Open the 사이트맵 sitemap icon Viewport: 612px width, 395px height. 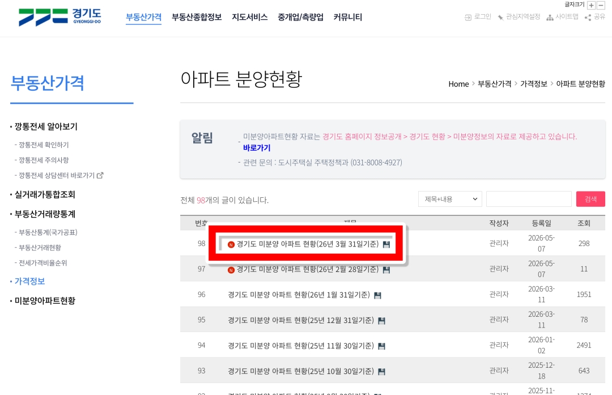click(550, 17)
